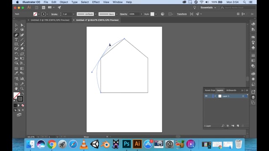Choose the Artboard tool

click(x=16, y=84)
